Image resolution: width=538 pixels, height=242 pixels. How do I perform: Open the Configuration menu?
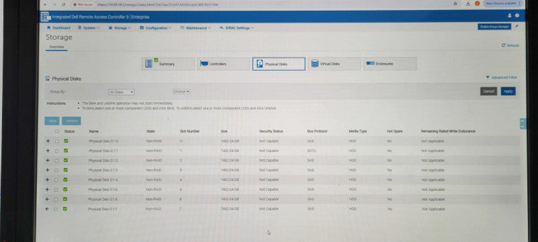tap(156, 28)
